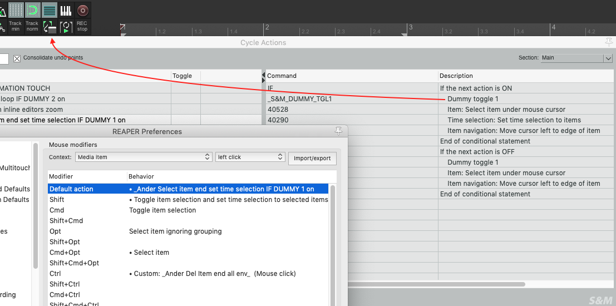Viewport: 616px width, 306px height.
Task: Select the first 'End of conditional statement' row
Action: coord(525,141)
